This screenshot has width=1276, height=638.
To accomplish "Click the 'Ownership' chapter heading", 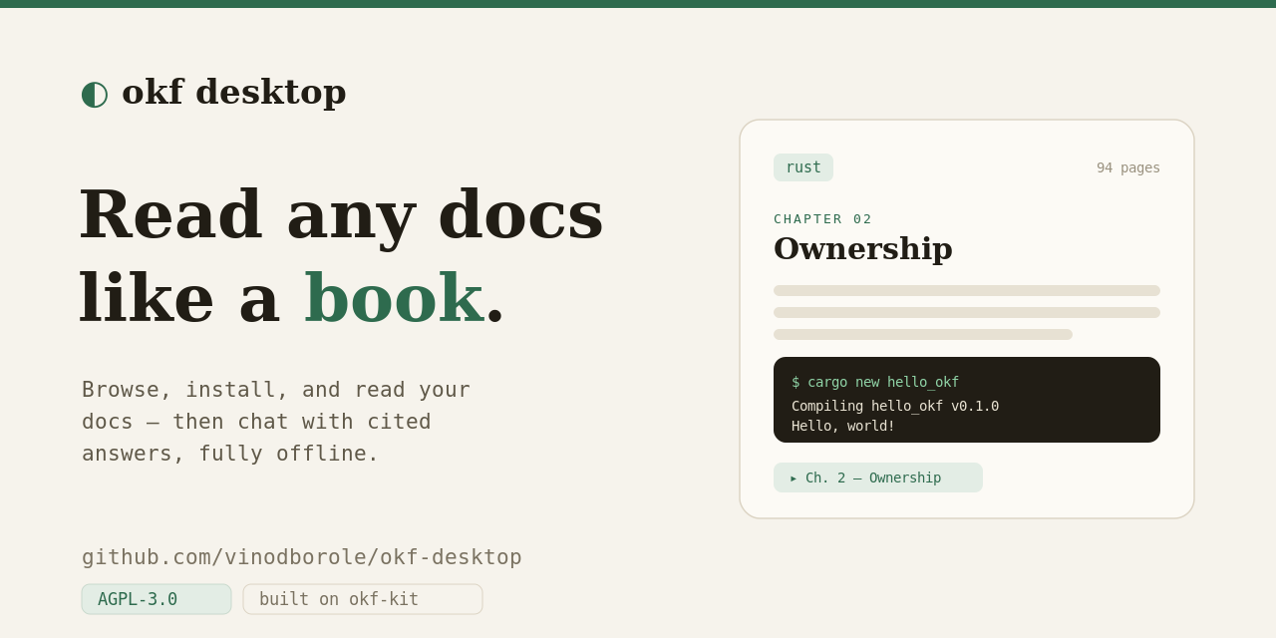I will 863,248.
